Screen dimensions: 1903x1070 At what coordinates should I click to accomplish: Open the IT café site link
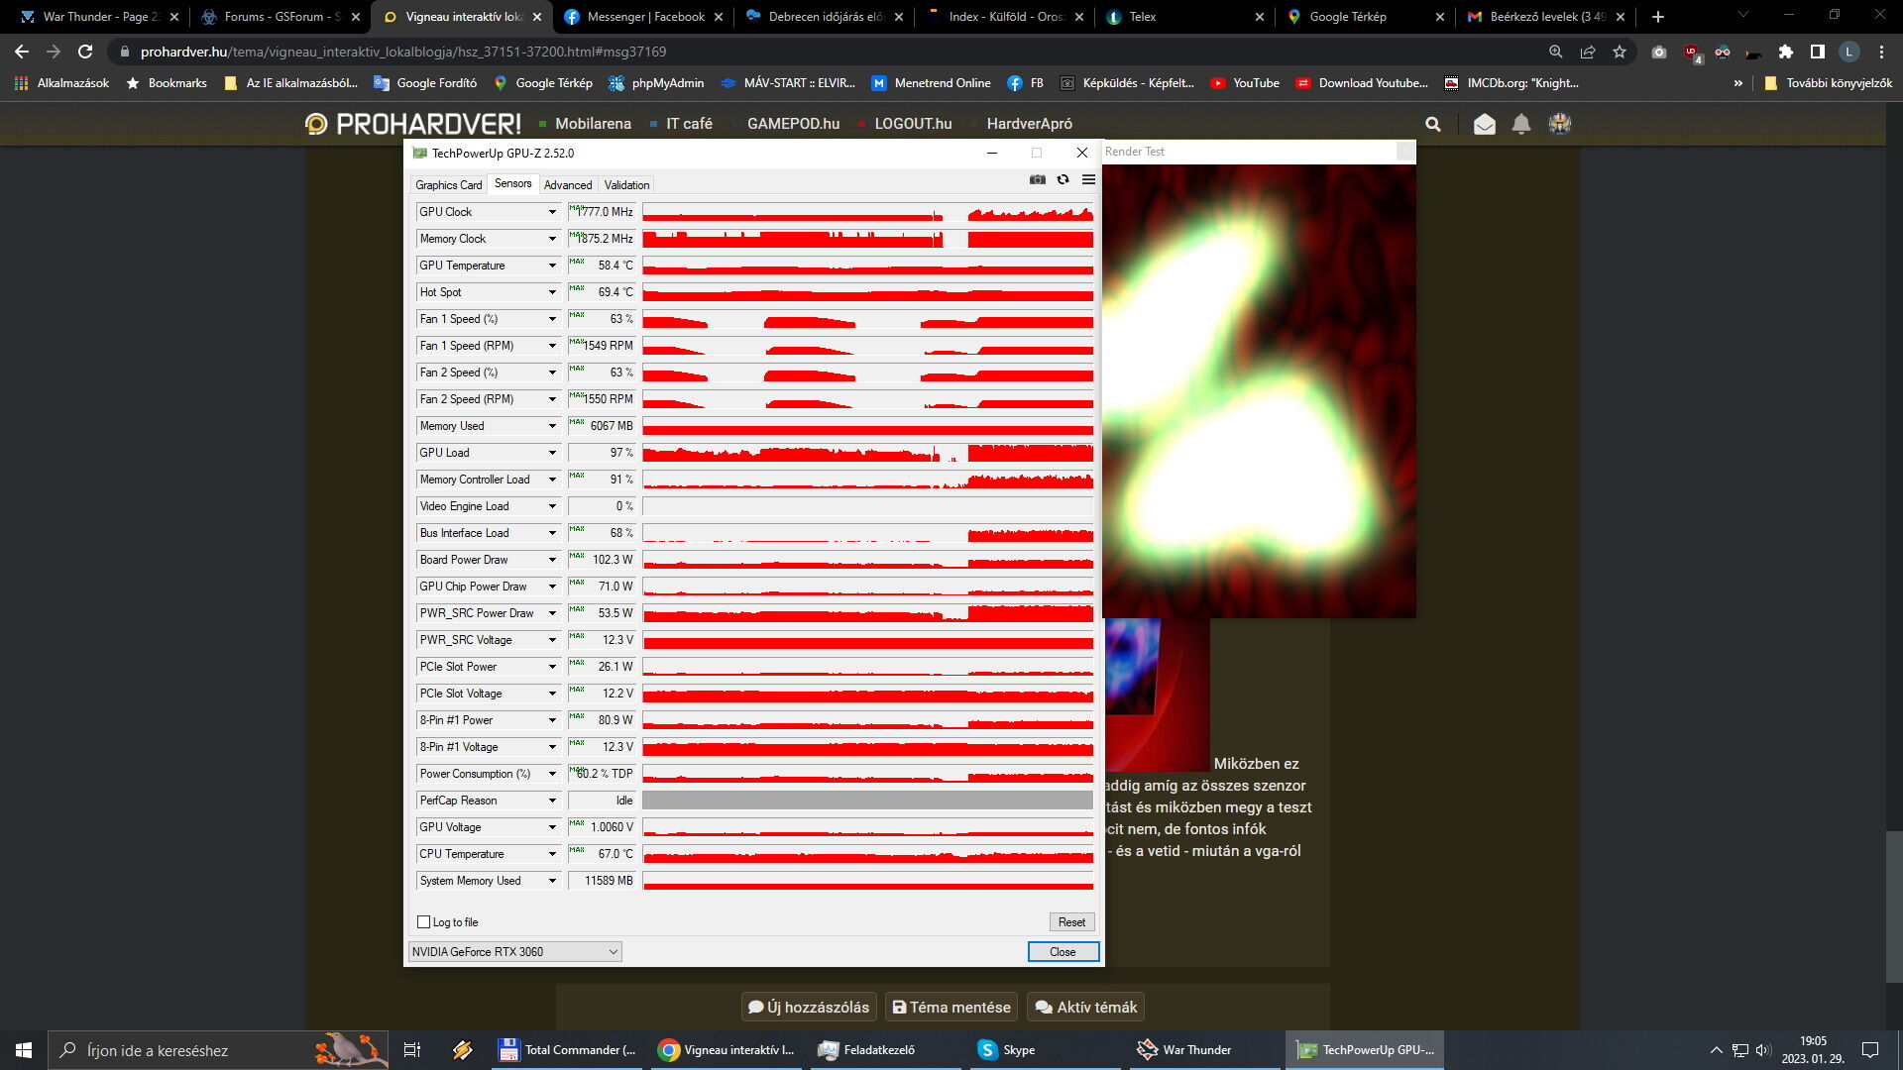point(689,124)
